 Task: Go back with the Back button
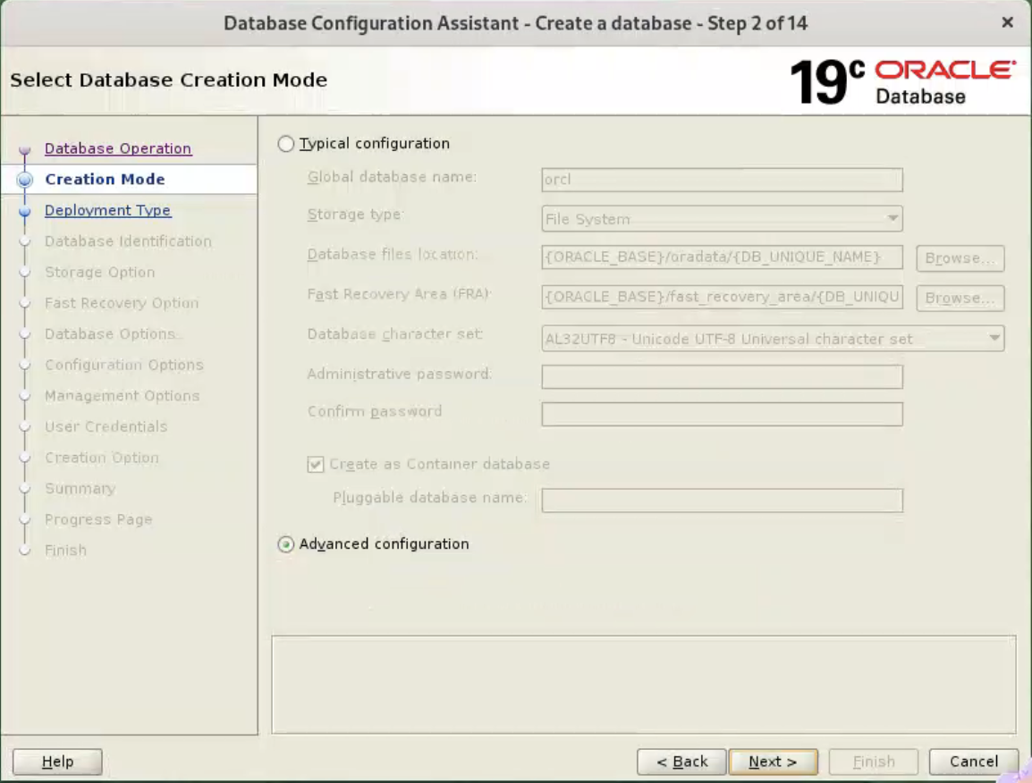681,762
